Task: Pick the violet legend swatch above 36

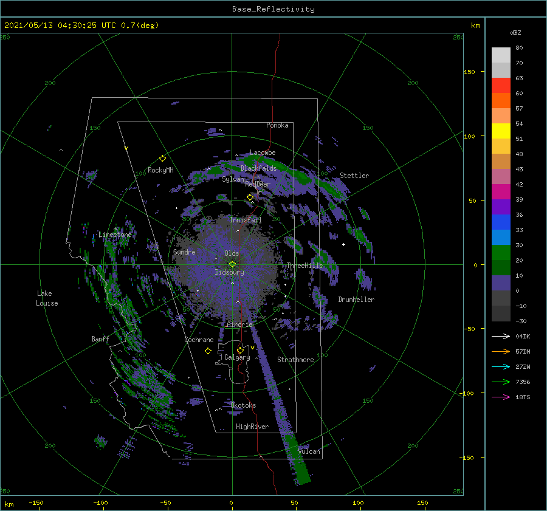Action: coord(501,207)
